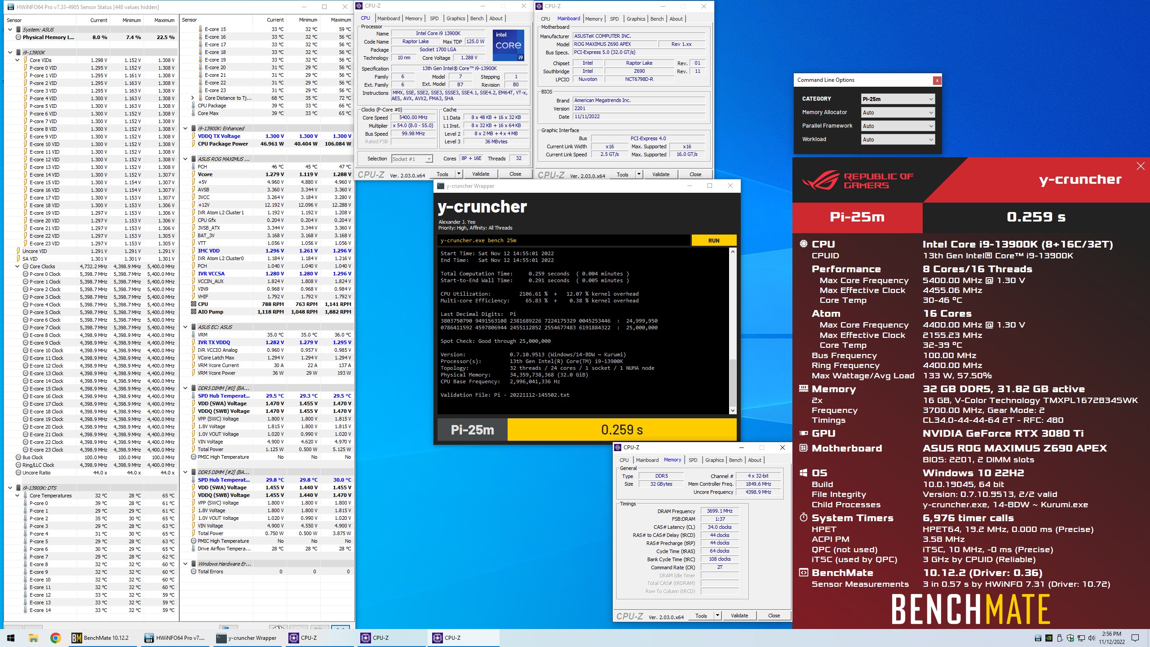Click the yellow RUN button

[714, 240]
